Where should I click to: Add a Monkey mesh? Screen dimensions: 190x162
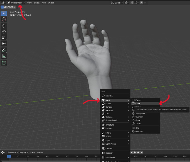tap(145, 131)
